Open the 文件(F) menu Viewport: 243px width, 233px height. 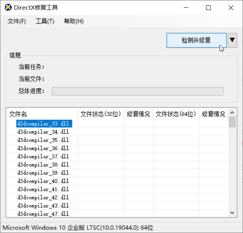(x=17, y=21)
